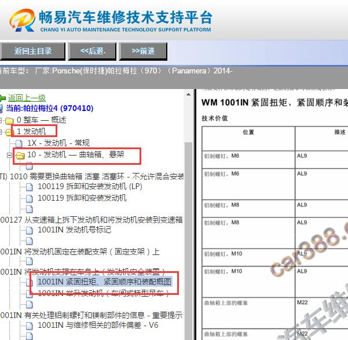Image resolution: width=348 pixels, height=340 pixels.
Task: Select 10 - 发动机 — 曲轴箱、悬架 folder
Action: 76,154
